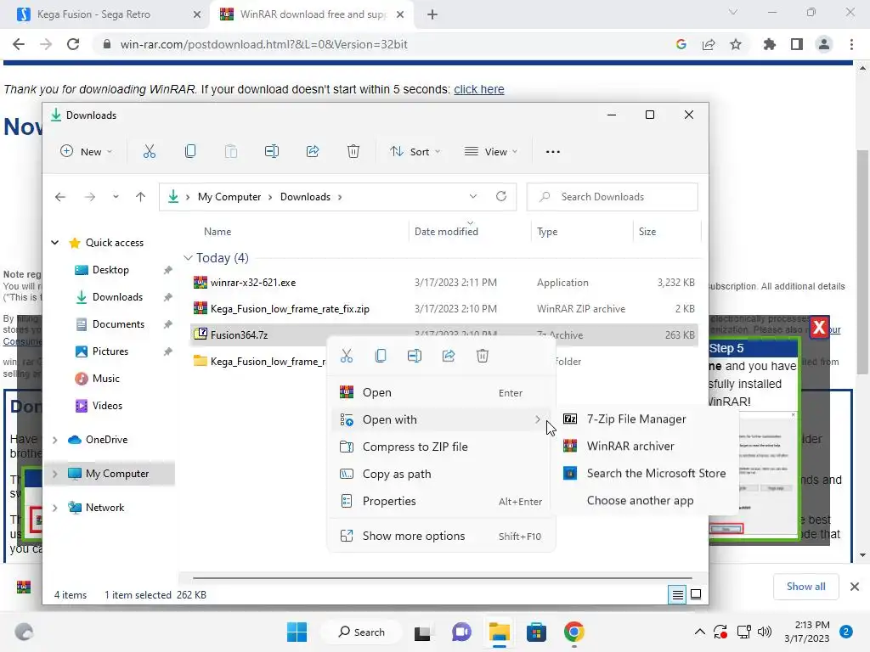Choose Open in the context menu
The width and height of the screenshot is (870, 652).
coord(441,392)
